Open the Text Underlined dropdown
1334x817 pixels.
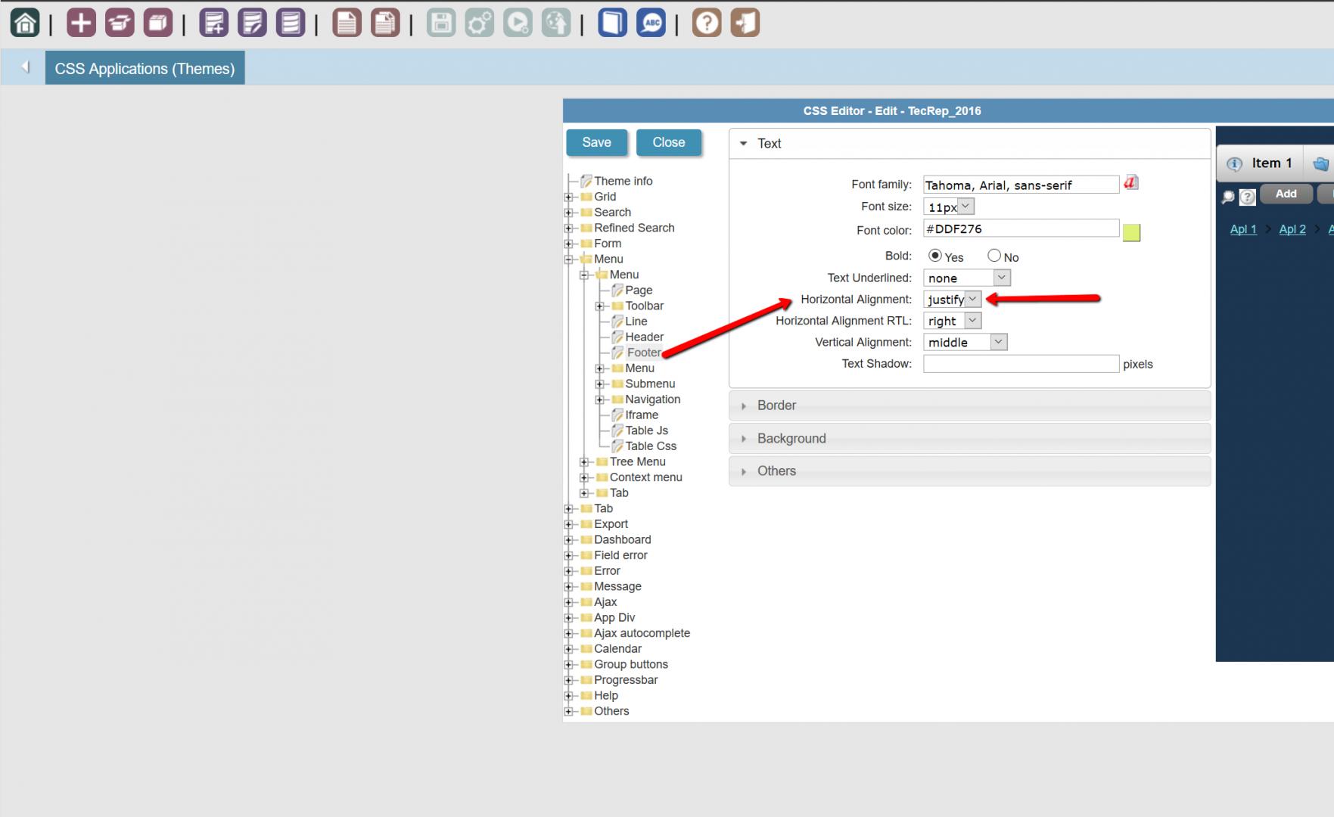[x=966, y=278]
